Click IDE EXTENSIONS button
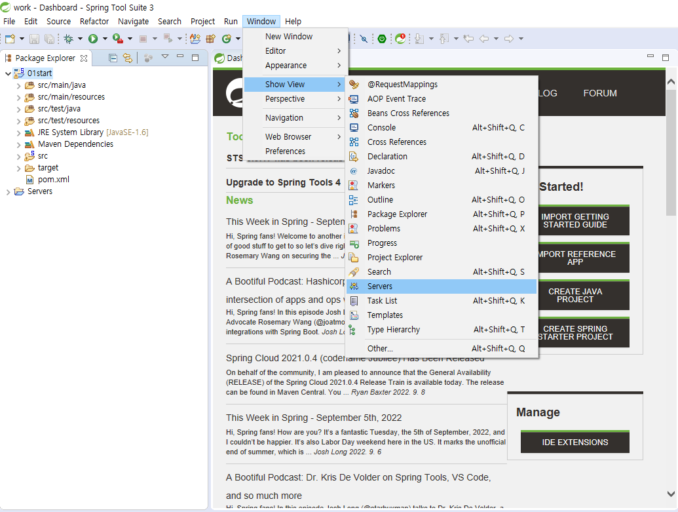Screen dimensions: 678x512 (x=575, y=442)
